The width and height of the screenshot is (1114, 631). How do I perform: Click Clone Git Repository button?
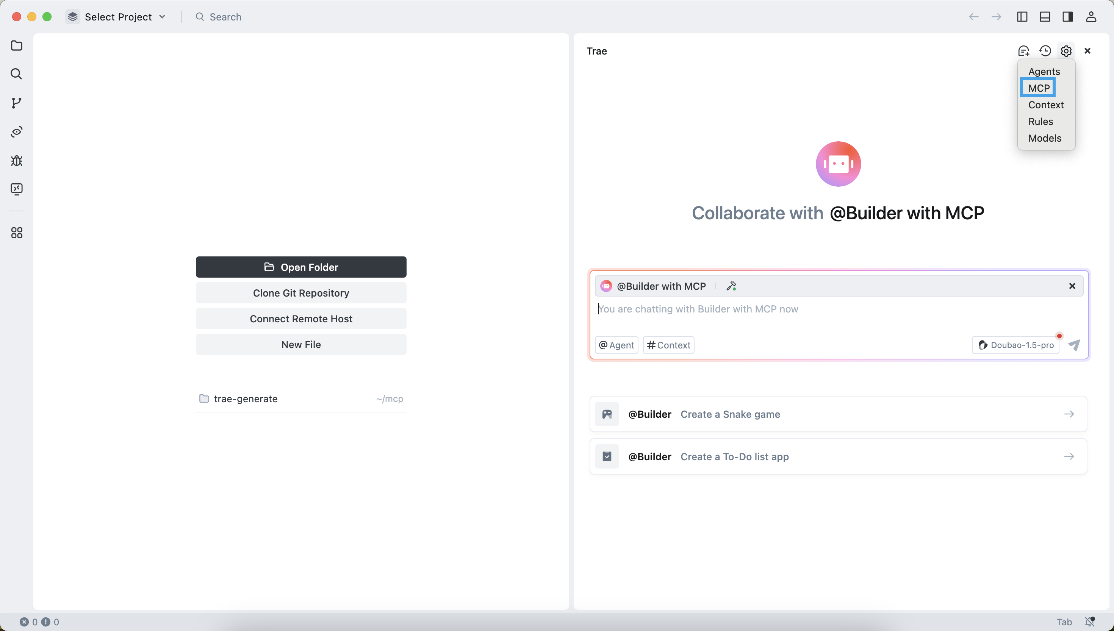click(301, 293)
